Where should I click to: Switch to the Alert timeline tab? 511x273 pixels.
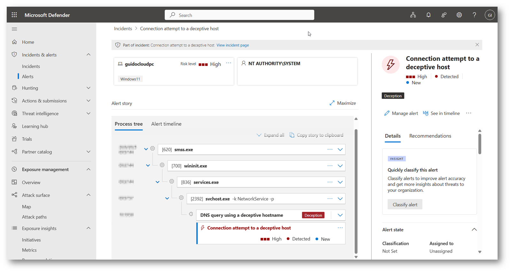[166, 124]
